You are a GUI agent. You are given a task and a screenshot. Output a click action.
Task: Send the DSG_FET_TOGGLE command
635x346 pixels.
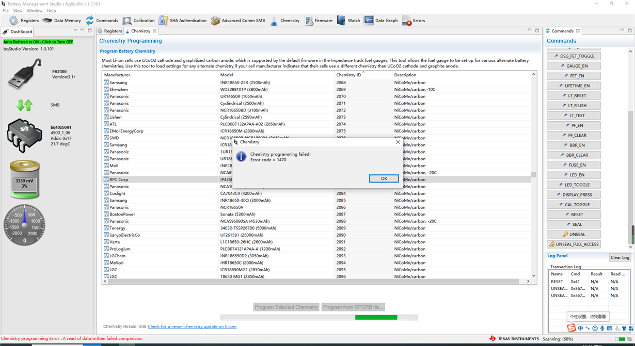(x=574, y=56)
